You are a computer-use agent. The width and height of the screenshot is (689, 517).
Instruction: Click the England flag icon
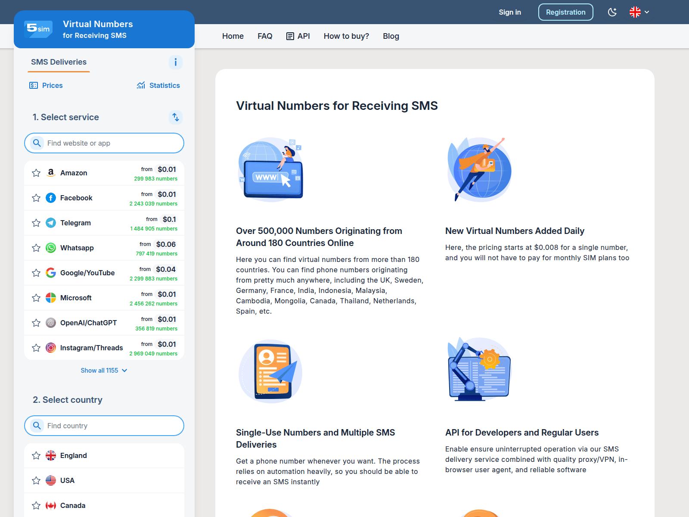point(51,455)
